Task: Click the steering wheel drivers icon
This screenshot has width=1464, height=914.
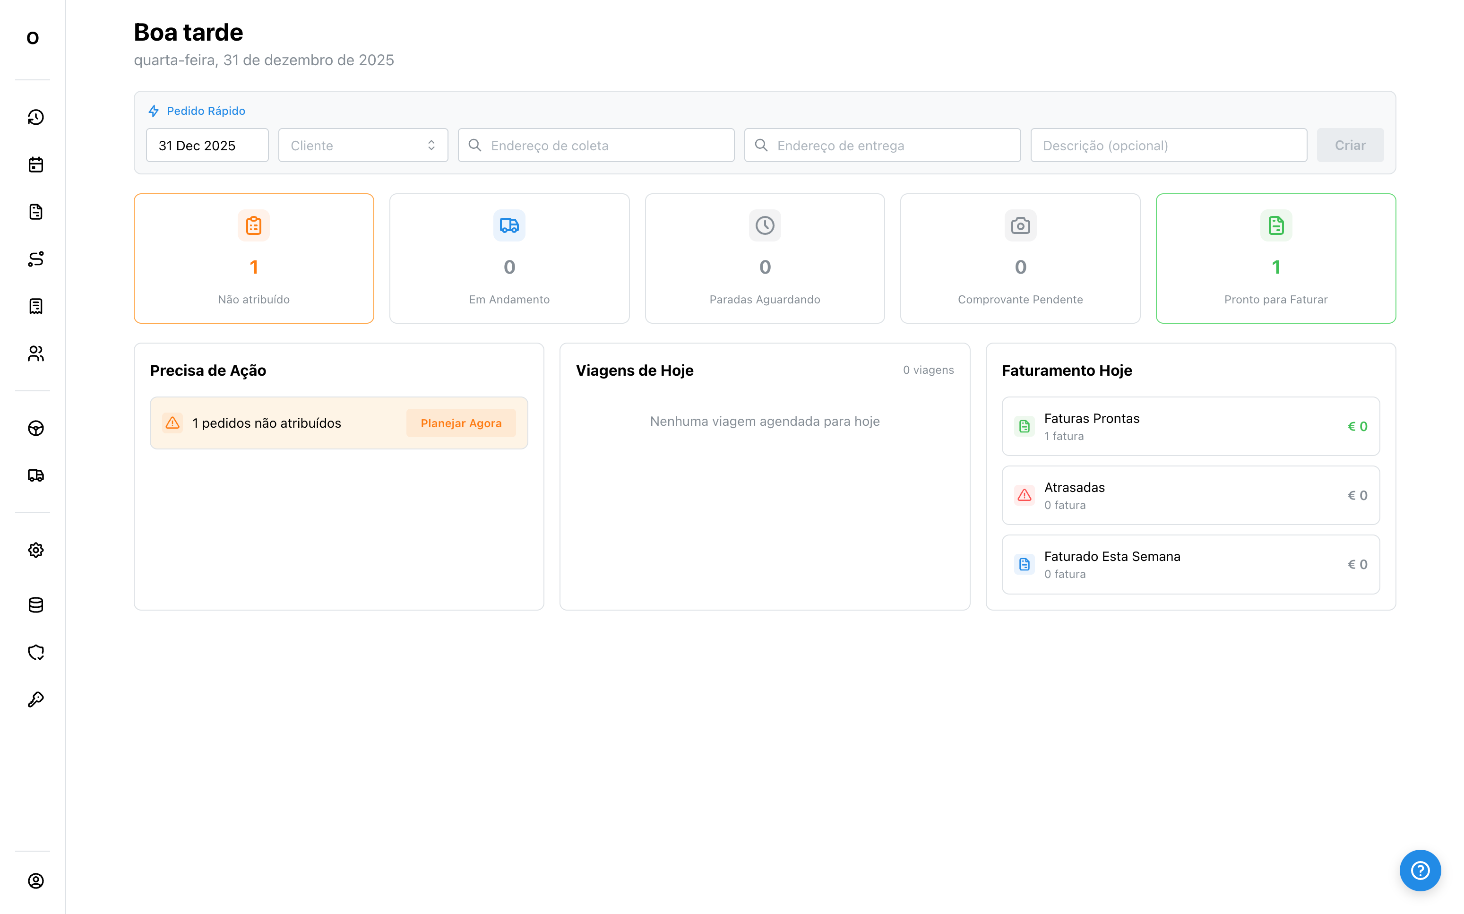Action: 35,429
